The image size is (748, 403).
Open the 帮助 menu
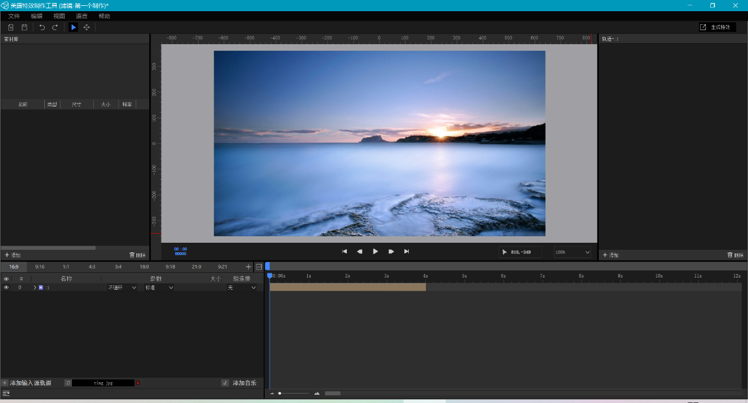pyautogui.click(x=104, y=16)
